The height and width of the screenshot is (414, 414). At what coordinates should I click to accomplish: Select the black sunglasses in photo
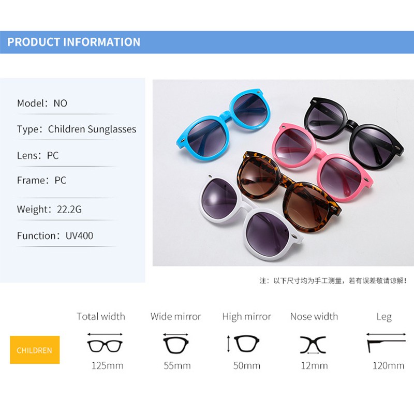click(353, 133)
